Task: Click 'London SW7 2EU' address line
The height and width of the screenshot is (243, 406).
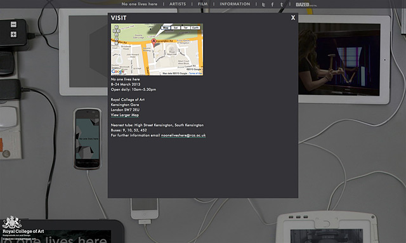Action: [x=125, y=110]
